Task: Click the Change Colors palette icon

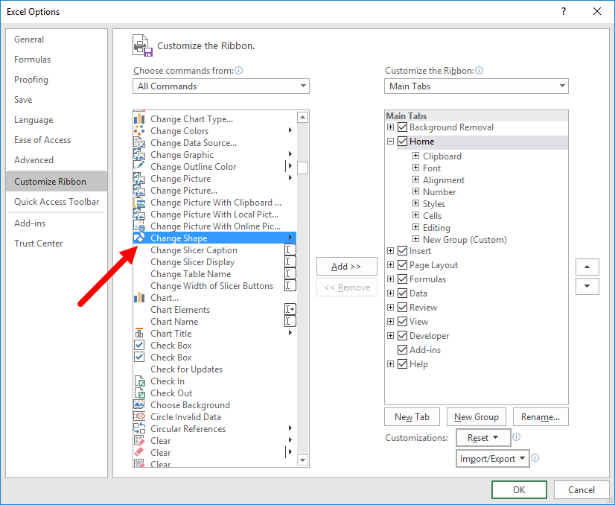Action: click(x=139, y=130)
